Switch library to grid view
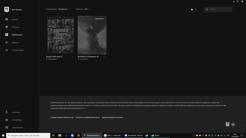 pos(192,9)
